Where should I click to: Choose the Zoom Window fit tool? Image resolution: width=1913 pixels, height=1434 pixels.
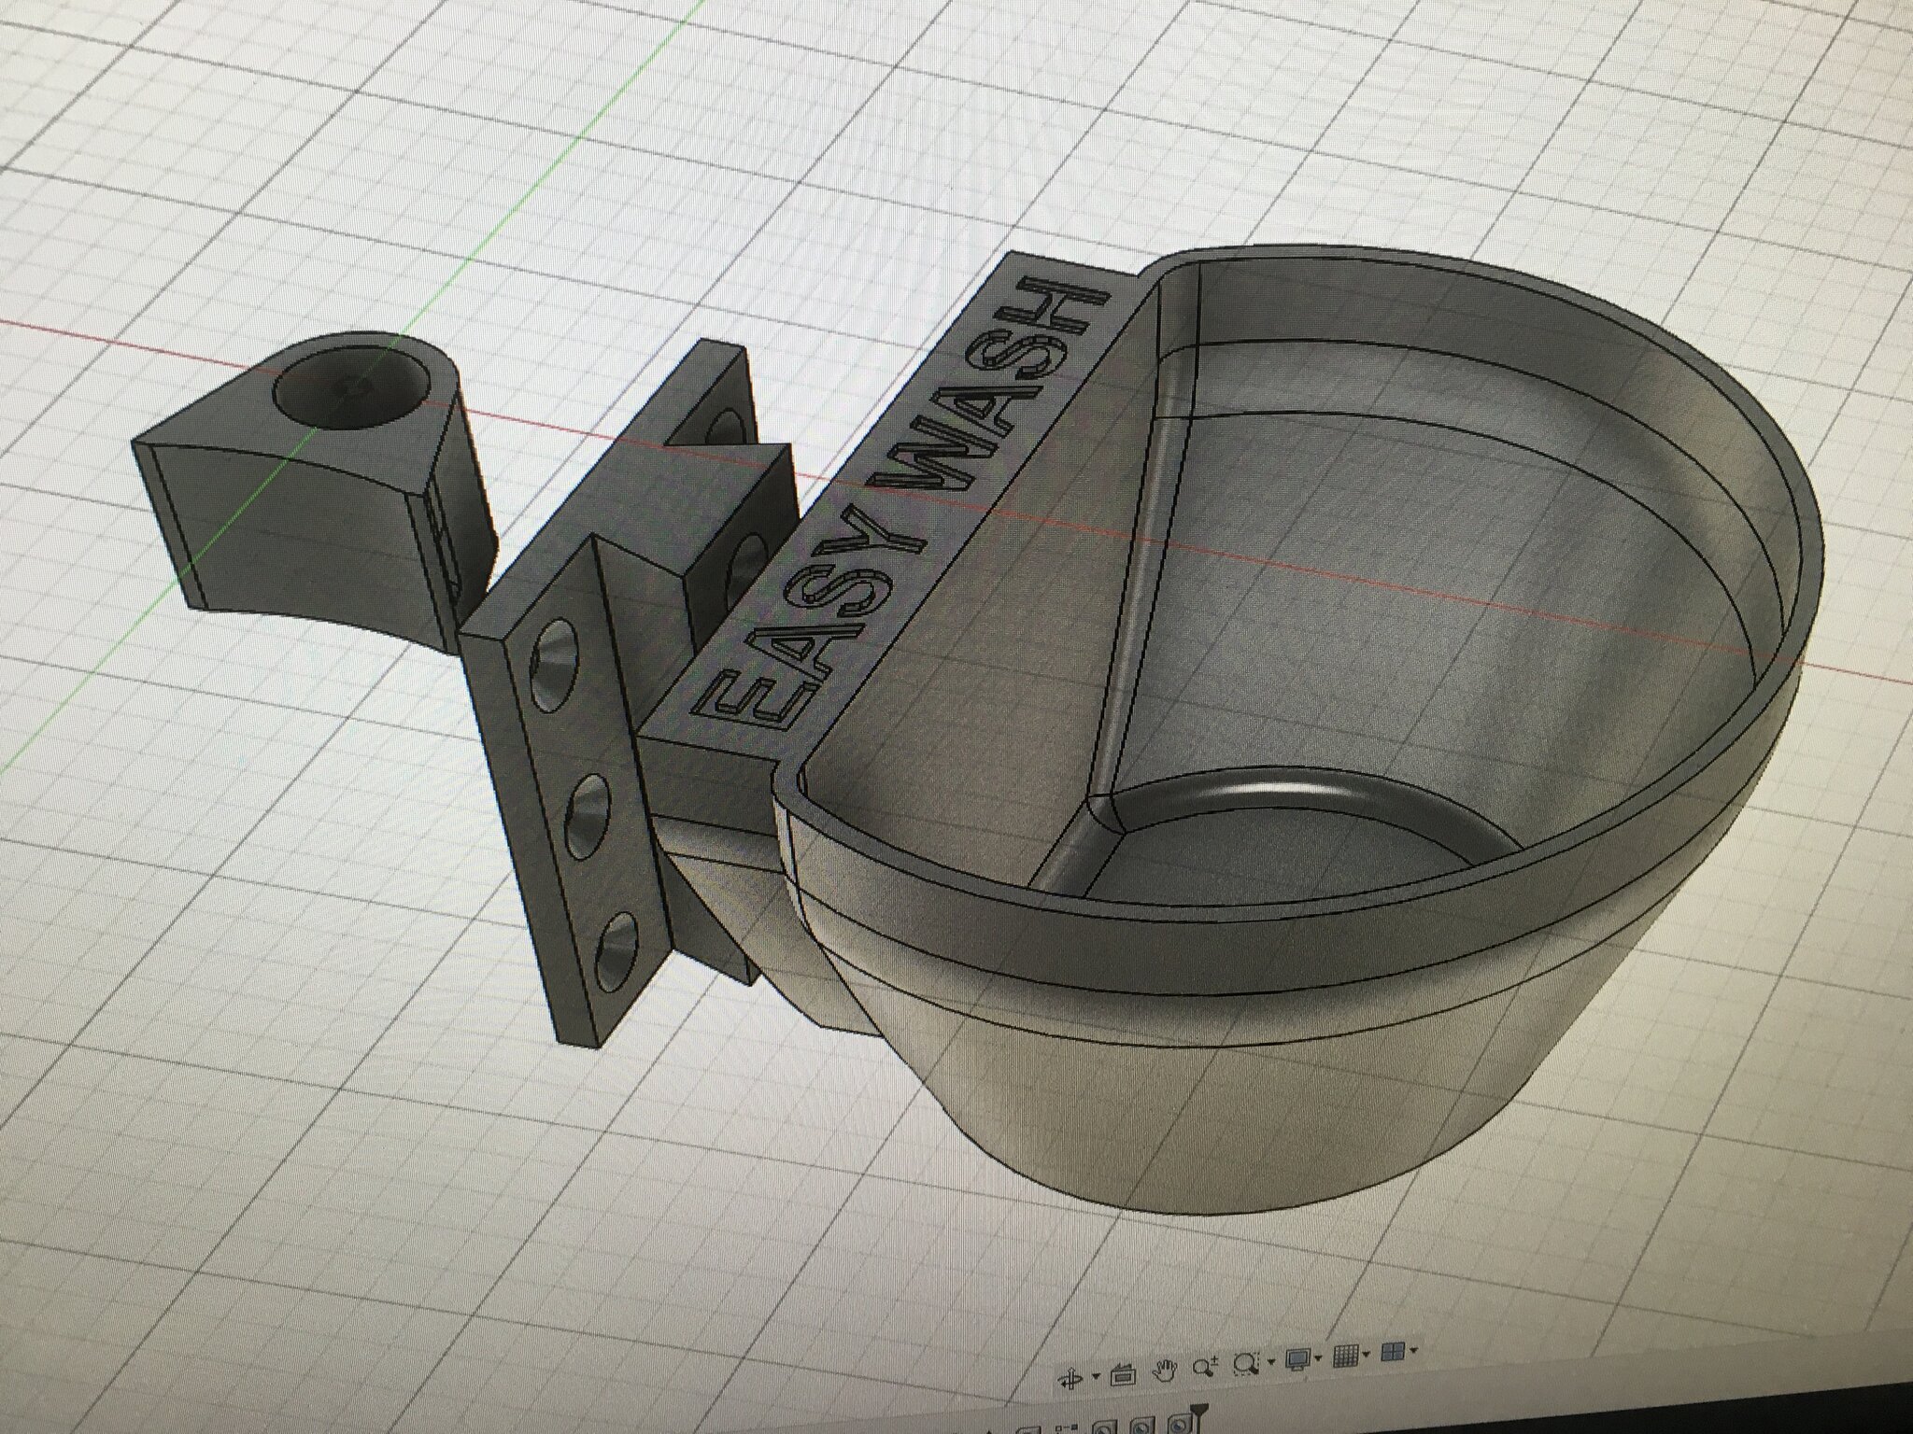(1246, 1364)
